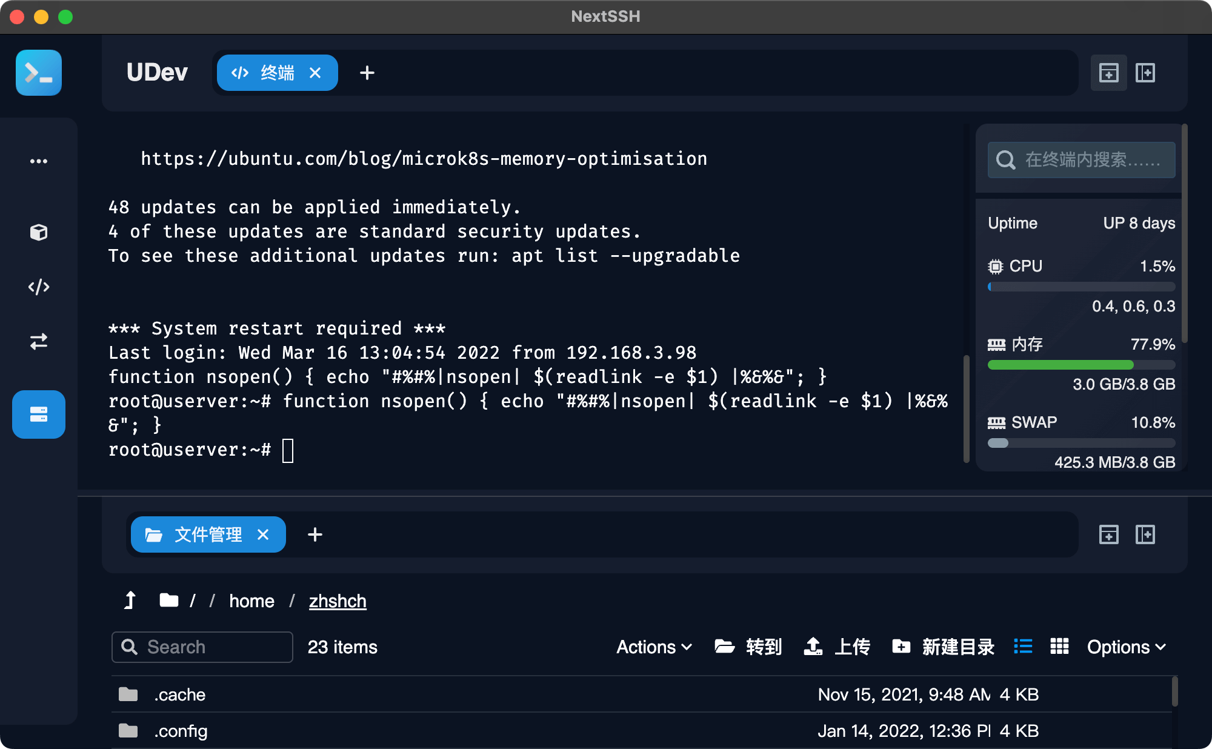This screenshot has width=1212, height=749.
Task: Add a new tab next to 终端
Action: [367, 73]
